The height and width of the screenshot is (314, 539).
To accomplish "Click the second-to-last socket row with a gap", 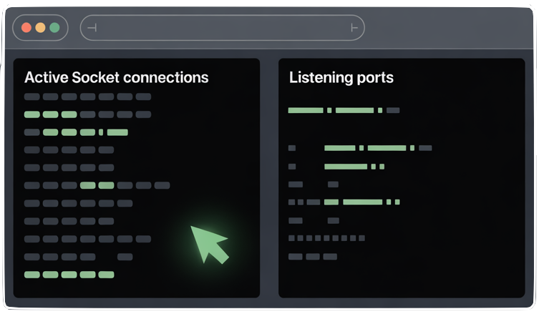I will point(78,257).
